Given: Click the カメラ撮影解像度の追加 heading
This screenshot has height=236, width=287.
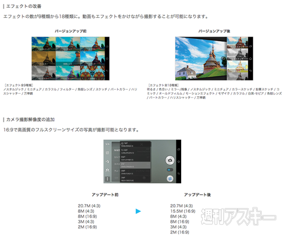Looking at the screenshot, I should 30,119.
